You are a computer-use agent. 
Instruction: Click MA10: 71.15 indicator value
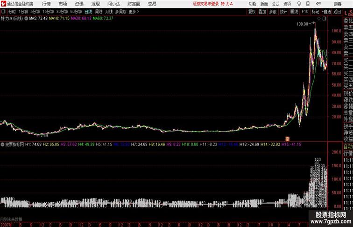(x=59, y=19)
